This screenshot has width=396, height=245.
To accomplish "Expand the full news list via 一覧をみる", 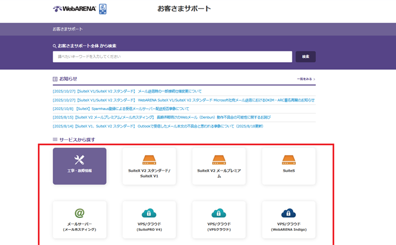I will tap(305, 80).
